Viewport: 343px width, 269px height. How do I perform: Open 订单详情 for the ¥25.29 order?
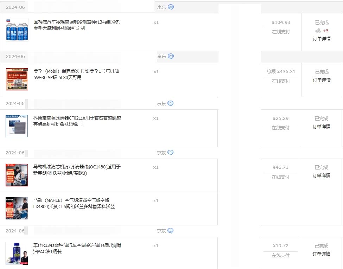pyautogui.click(x=321, y=127)
